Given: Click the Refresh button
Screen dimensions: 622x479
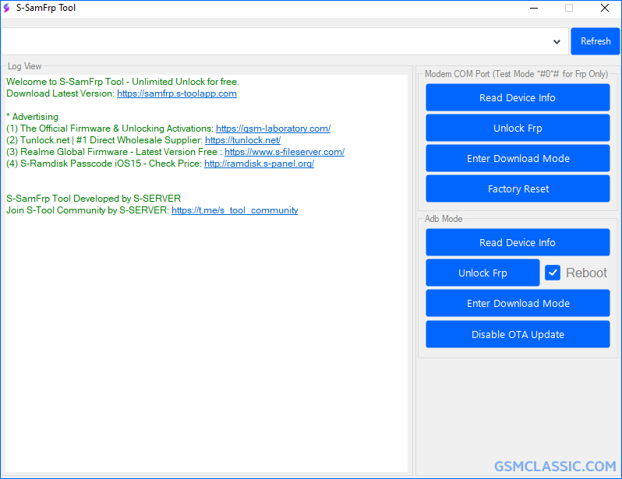Looking at the screenshot, I should click(595, 41).
